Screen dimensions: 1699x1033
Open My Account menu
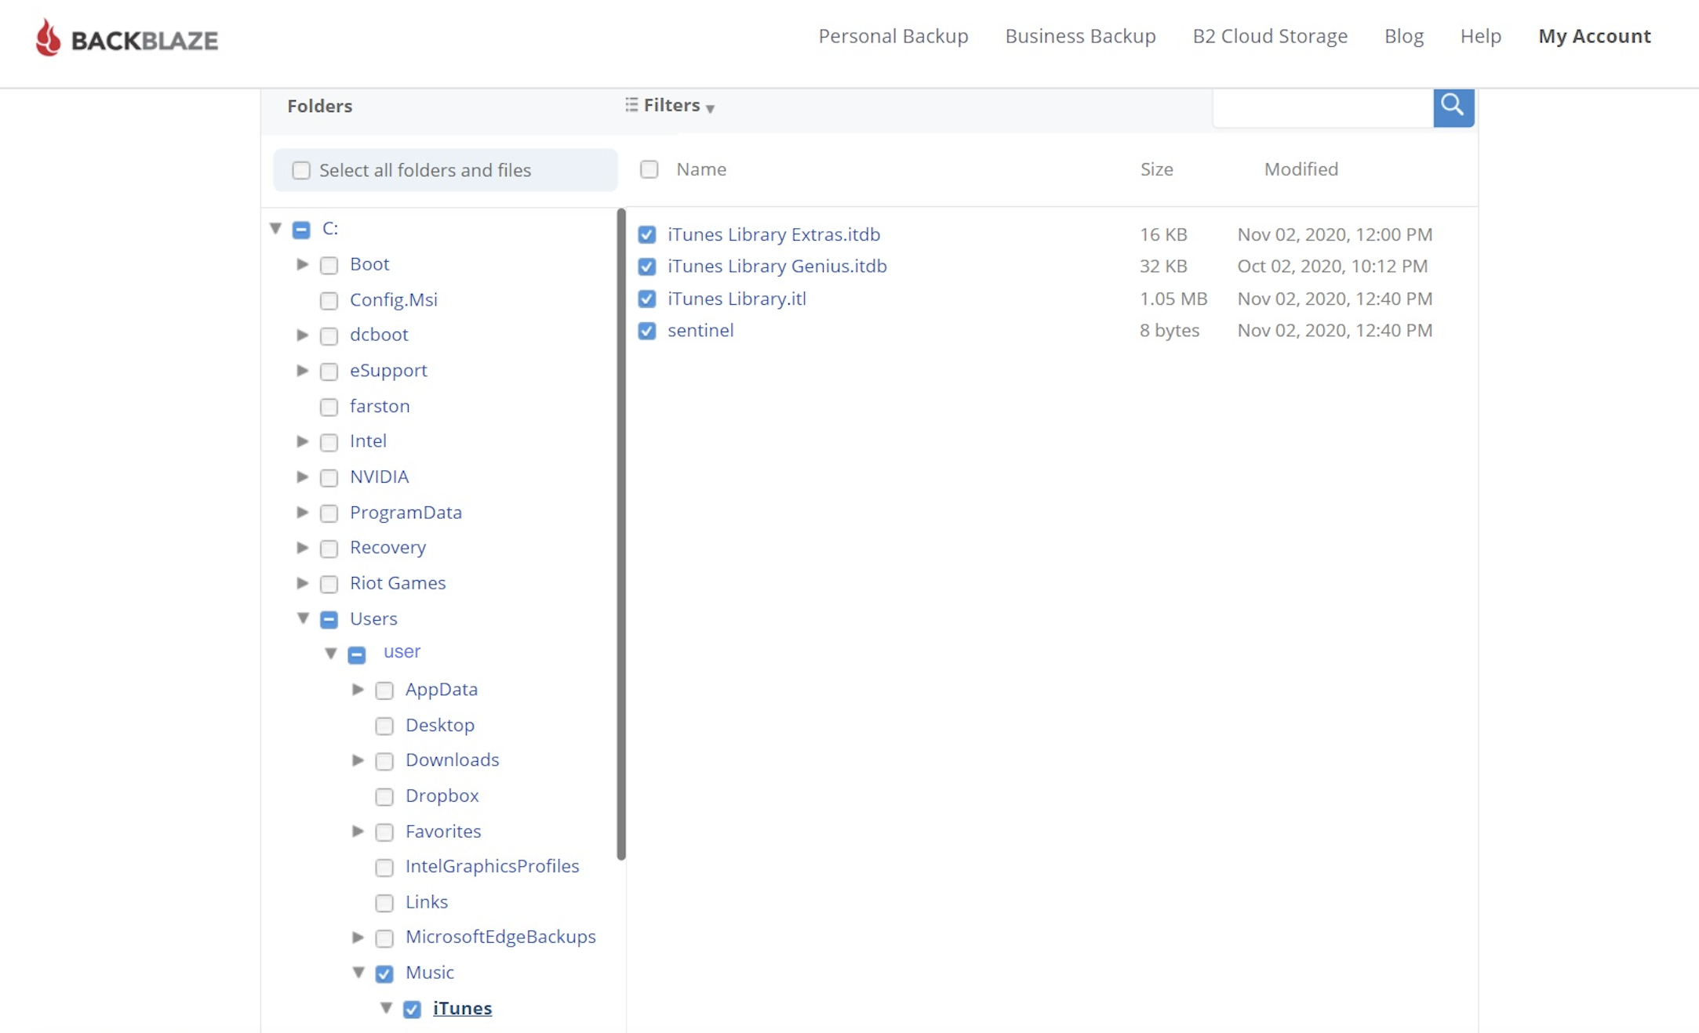1594,36
